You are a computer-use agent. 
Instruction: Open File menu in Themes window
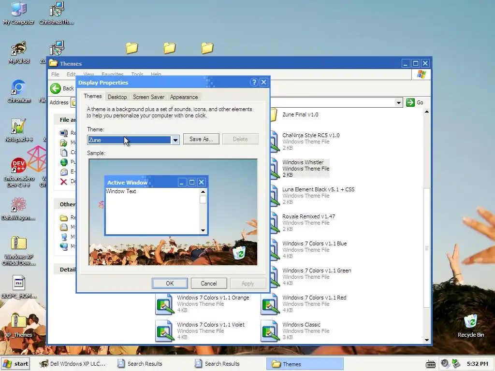point(55,74)
